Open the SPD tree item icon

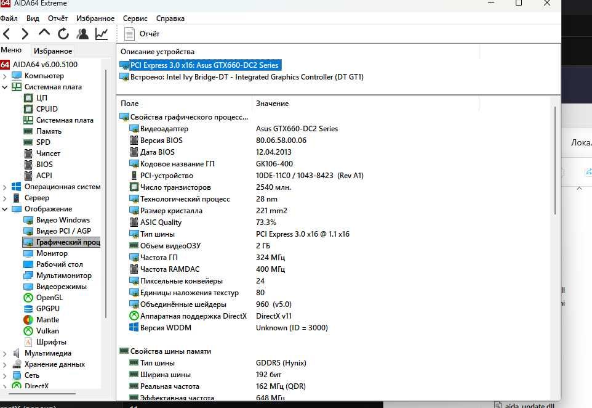coord(28,142)
